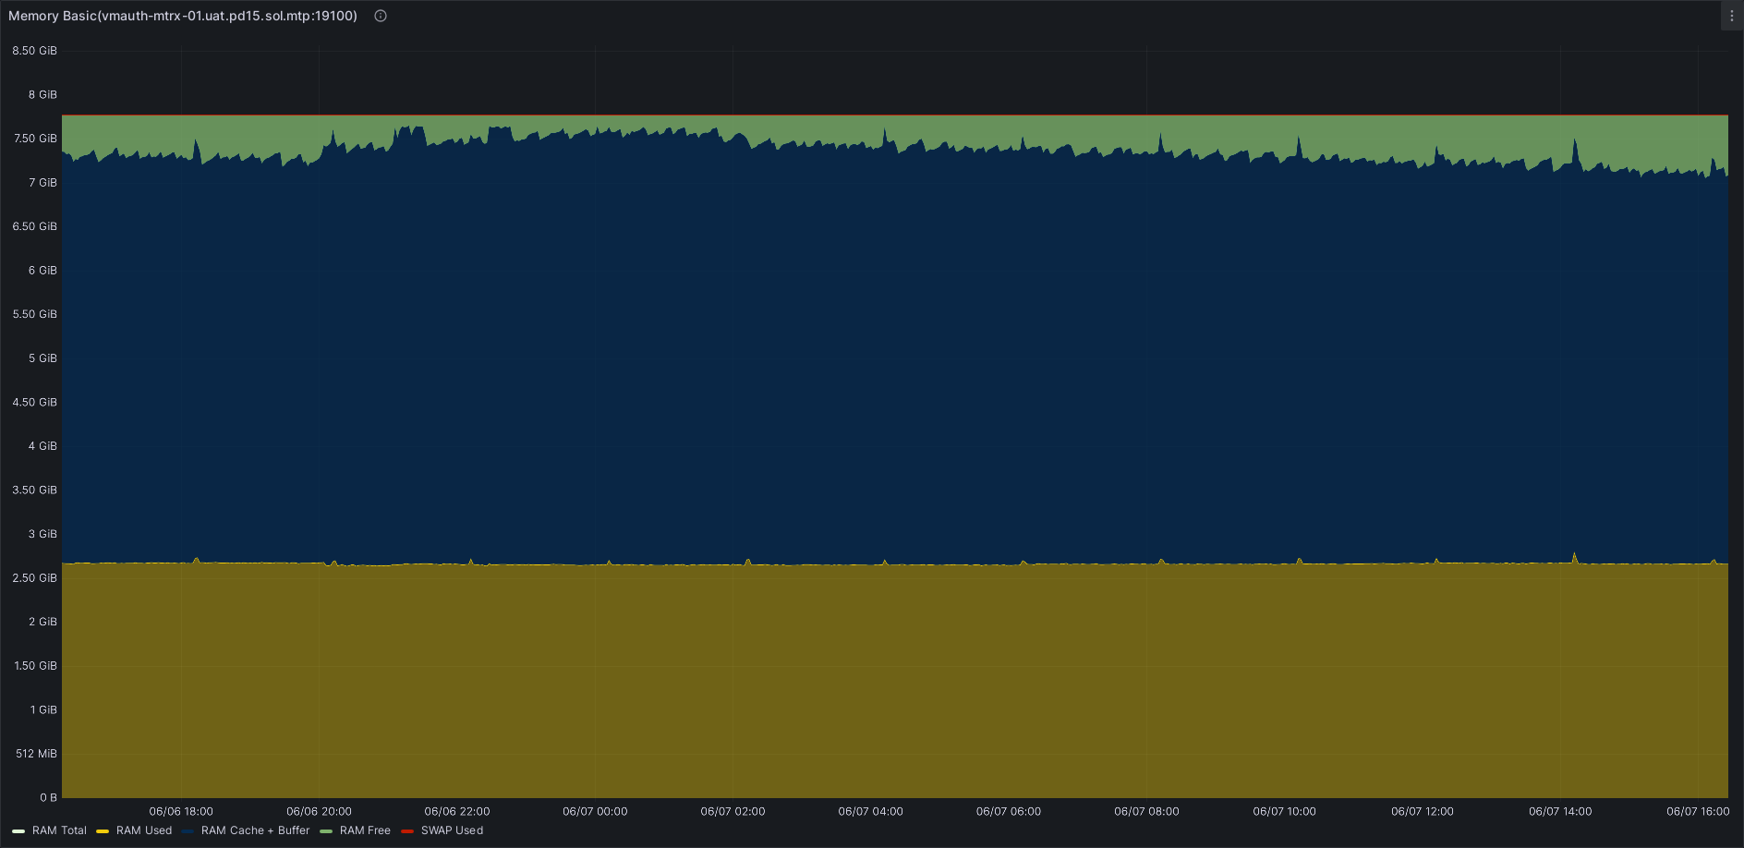
Task: Click the 512 MiB y-axis label
Action: pyautogui.click(x=37, y=754)
